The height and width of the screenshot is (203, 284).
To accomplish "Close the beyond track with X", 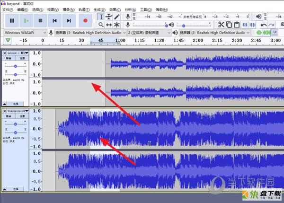I will [x=5, y=53].
